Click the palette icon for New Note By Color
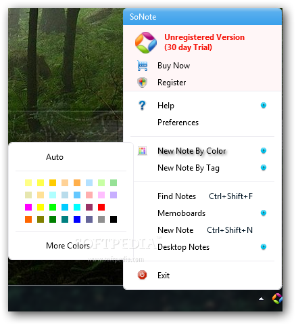The image size is (296, 325). click(142, 150)
